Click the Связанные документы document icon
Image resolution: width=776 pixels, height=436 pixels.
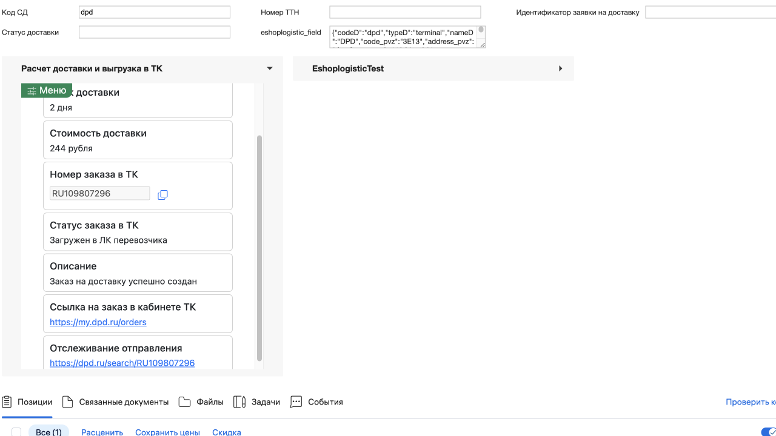tap(68, 401)
